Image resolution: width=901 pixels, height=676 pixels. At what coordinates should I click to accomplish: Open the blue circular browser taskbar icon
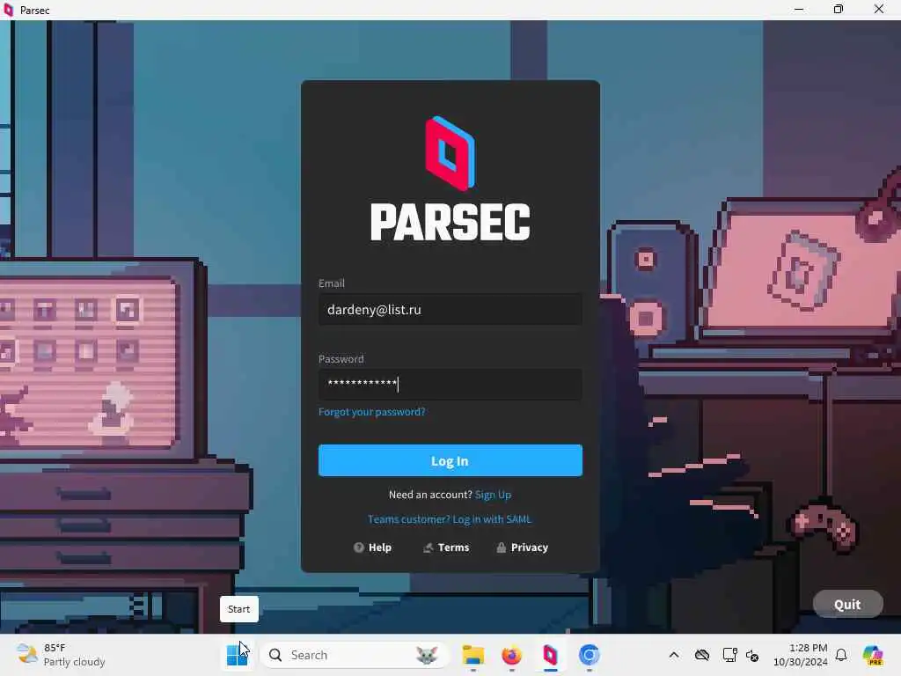589,655
